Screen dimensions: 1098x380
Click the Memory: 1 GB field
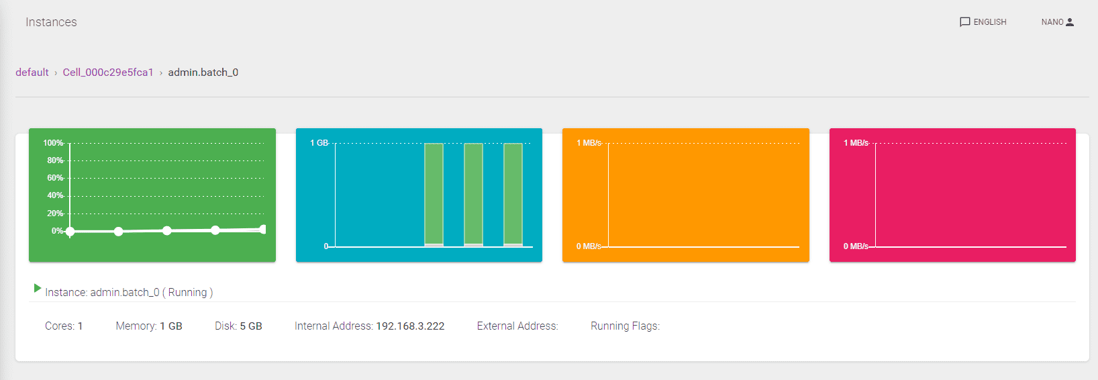tap(149, 326)
